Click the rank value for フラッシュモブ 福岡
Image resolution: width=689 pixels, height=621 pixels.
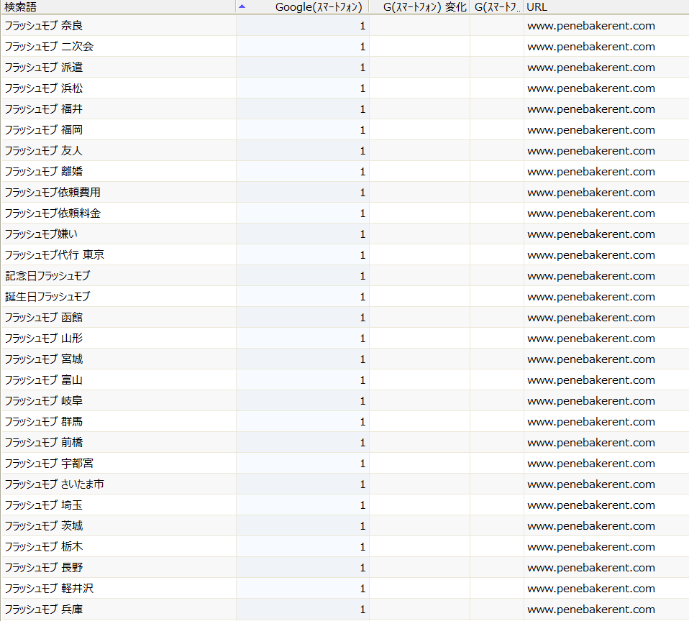point(362,130)
